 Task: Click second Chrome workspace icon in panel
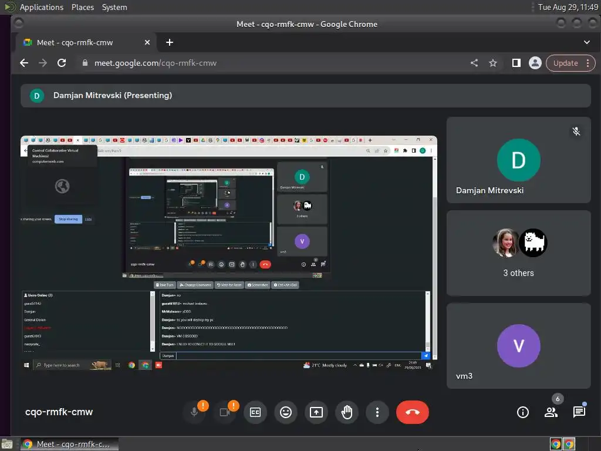[569, 444]
